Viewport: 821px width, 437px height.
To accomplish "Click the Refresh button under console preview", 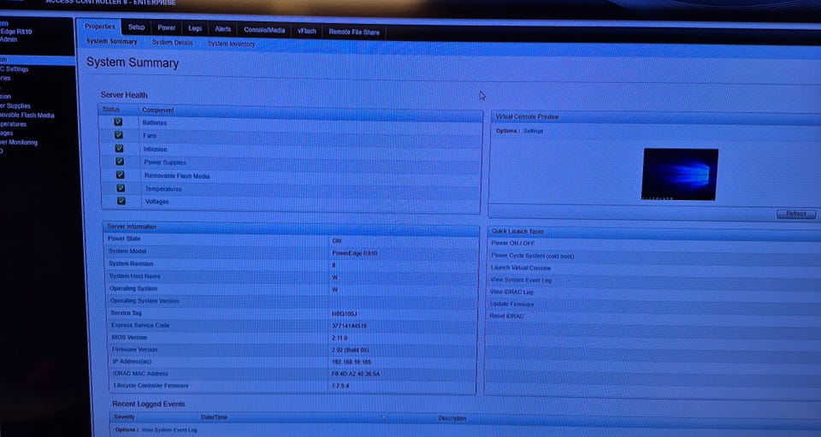I will (x=796, y=214).
